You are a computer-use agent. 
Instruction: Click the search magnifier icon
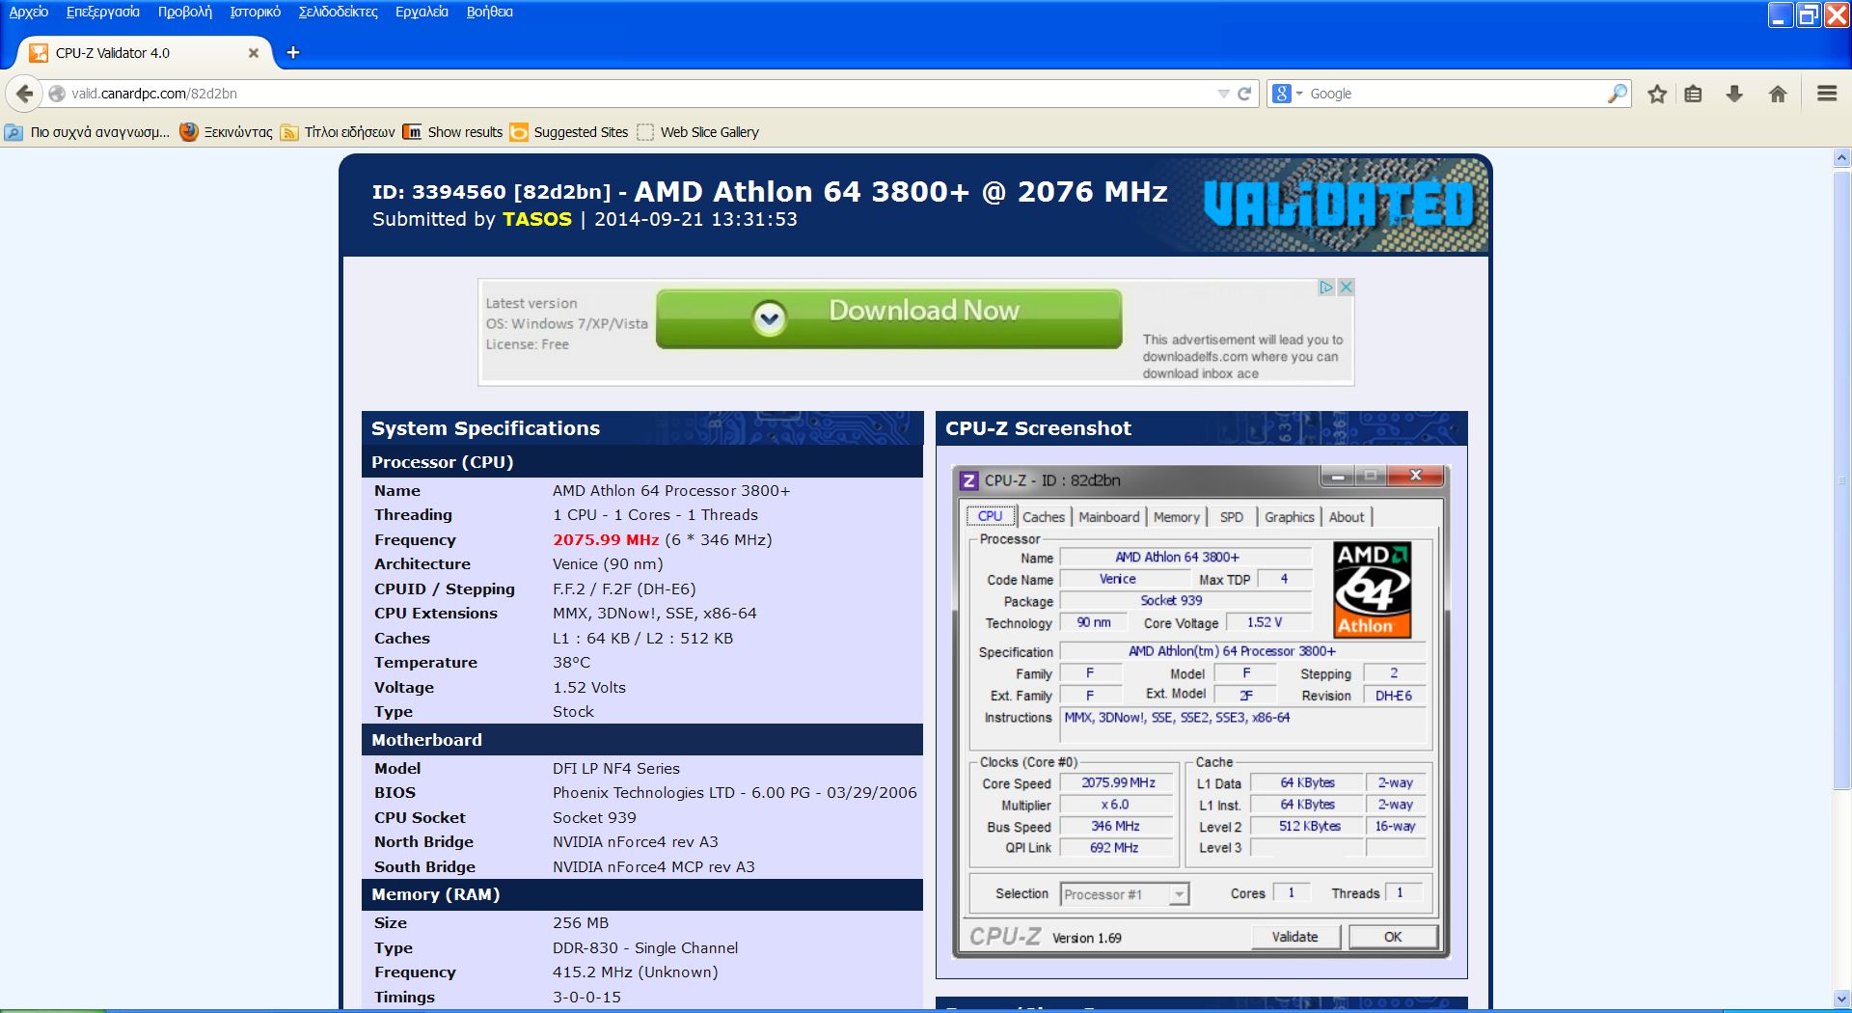(1618, 94)
